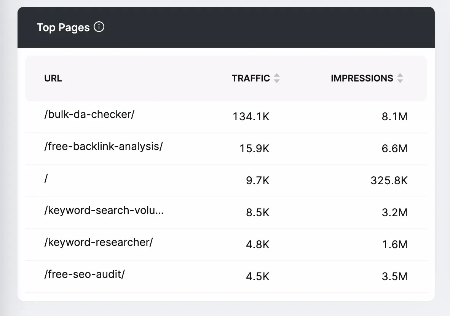
Task: Open the /free-backlink-analysis/ link
Action: 103,147
